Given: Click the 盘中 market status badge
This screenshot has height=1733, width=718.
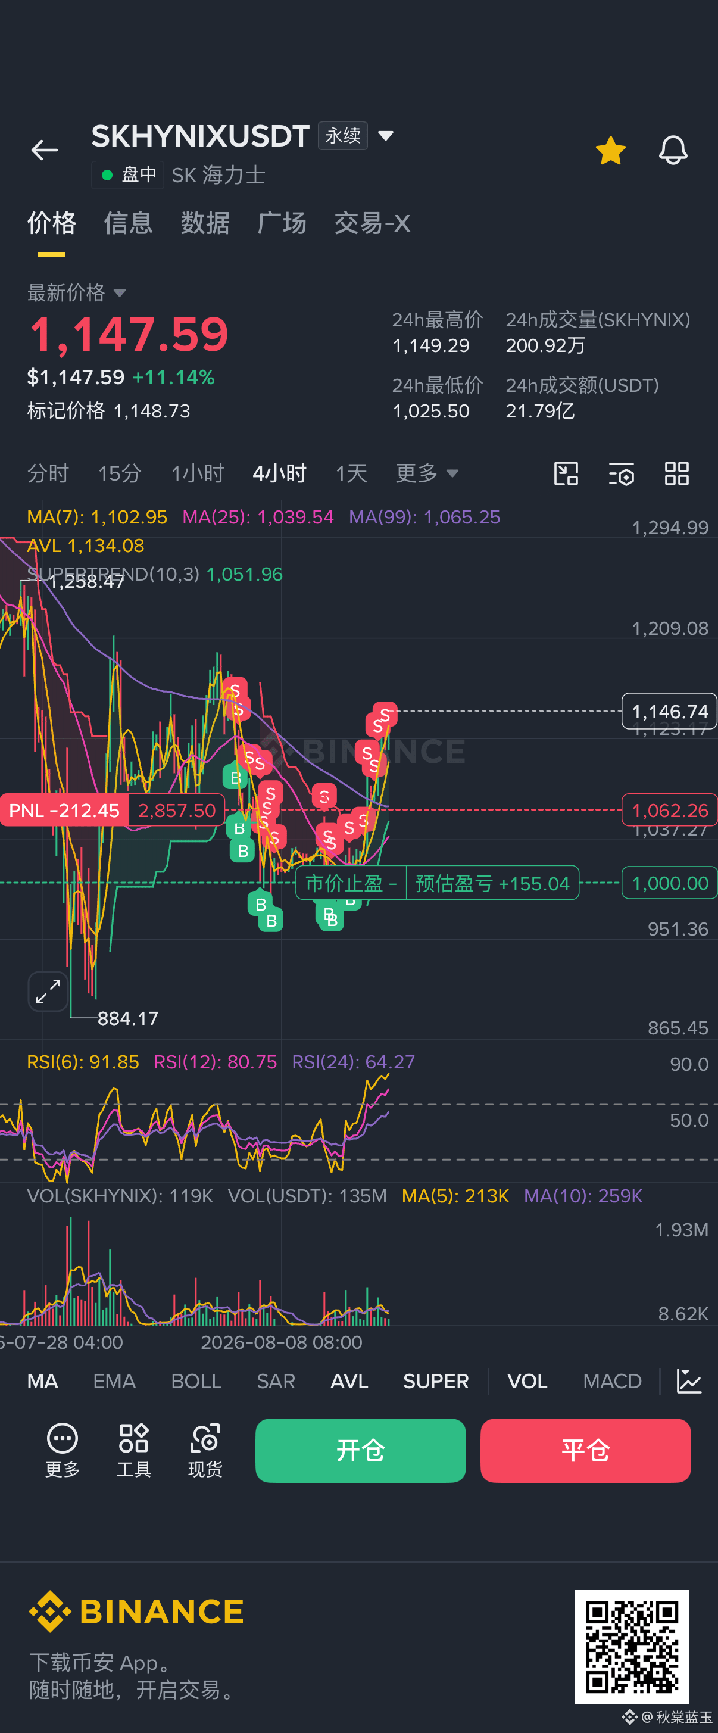Looking at the screenshot, I should (128, 176).
